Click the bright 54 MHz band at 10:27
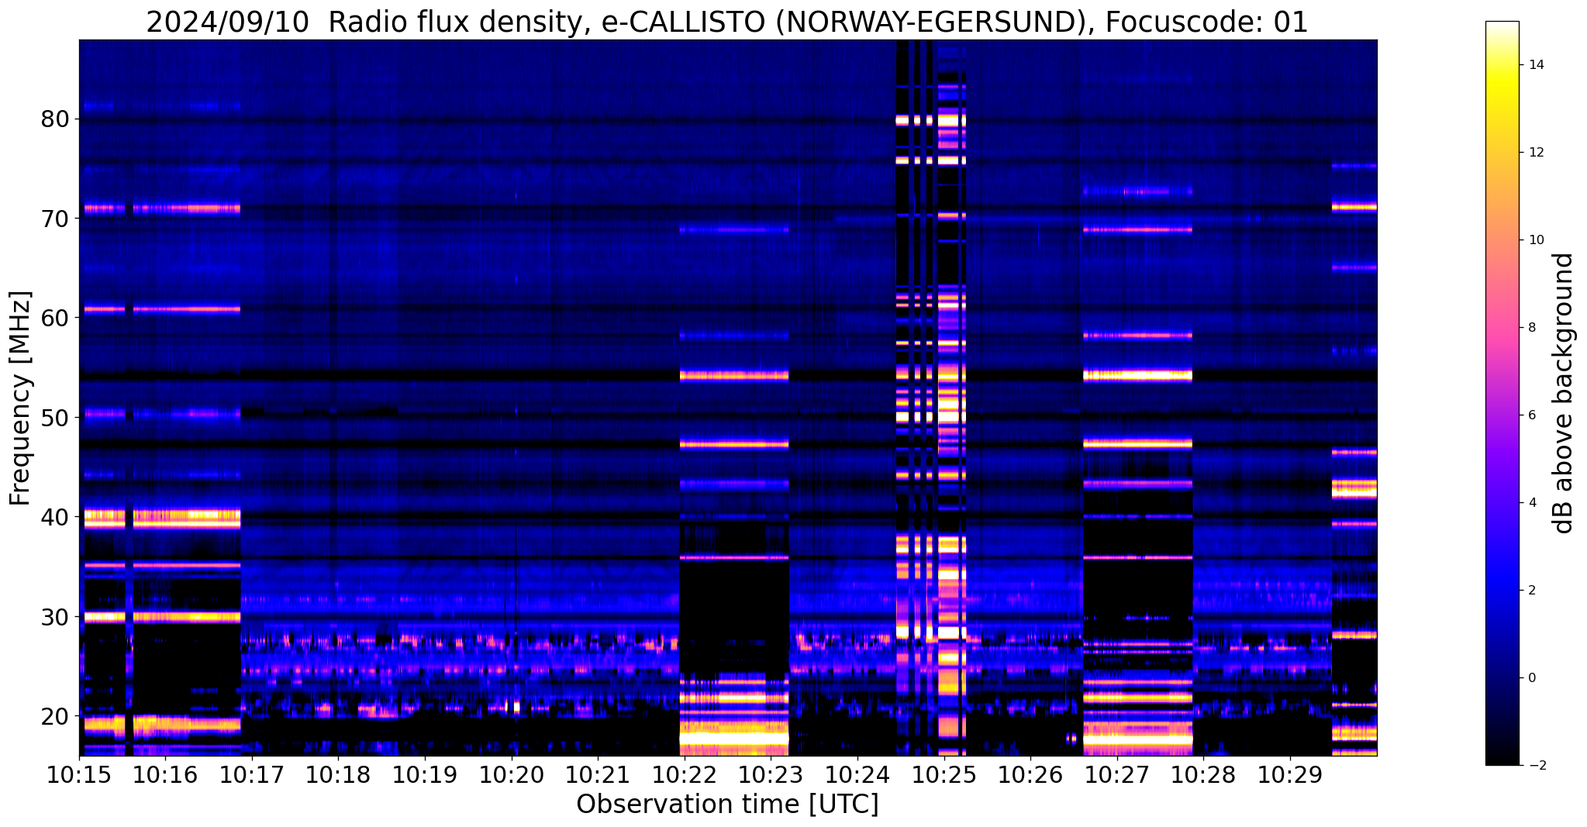This screenshot has width=1587, height=827. pos(1137,375)
